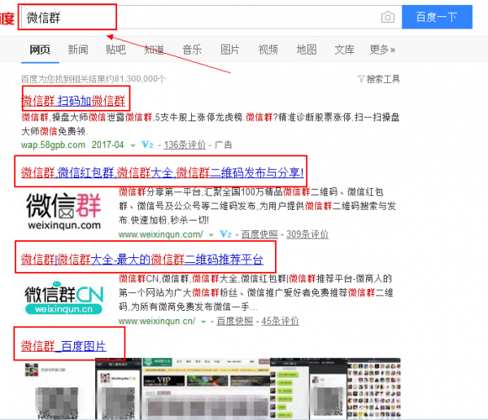
Task: Click the www.weixinqun.com/ URL
Action: click(161, 234)
